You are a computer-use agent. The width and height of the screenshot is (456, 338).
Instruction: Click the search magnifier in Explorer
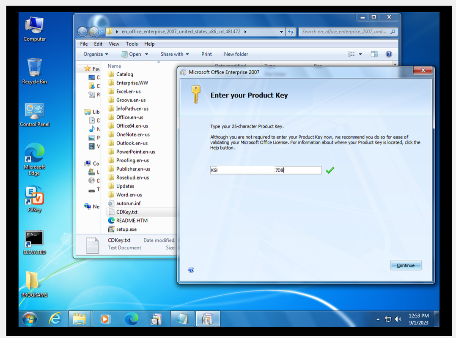point(393,31)
